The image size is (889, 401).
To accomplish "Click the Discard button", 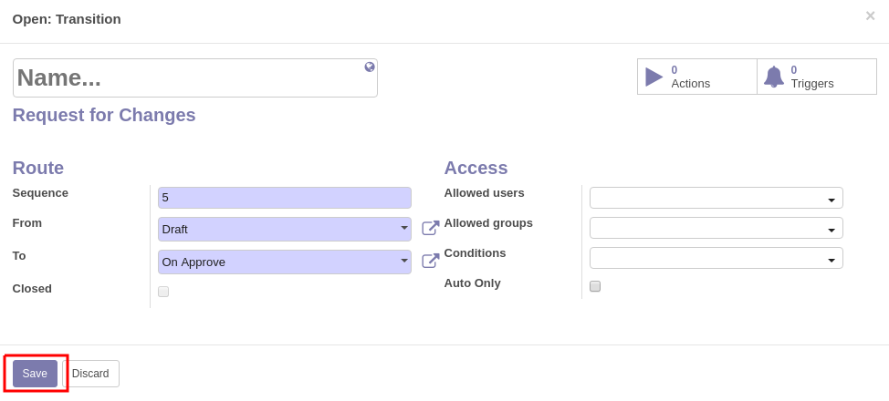I will [x=90, y=374].
